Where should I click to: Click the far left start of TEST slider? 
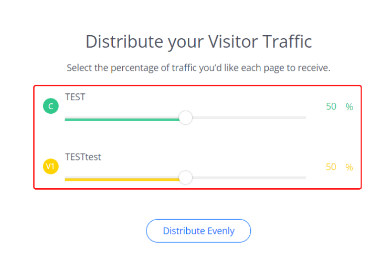click(66, 119)
